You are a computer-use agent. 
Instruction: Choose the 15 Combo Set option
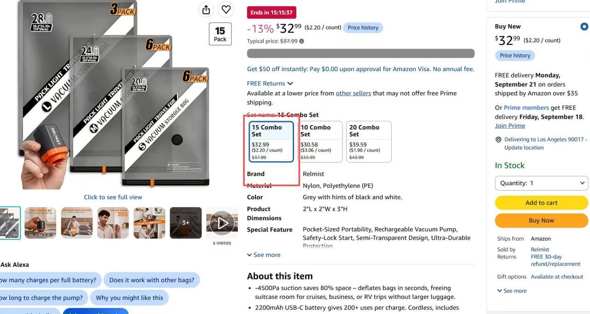click(271, 142)
